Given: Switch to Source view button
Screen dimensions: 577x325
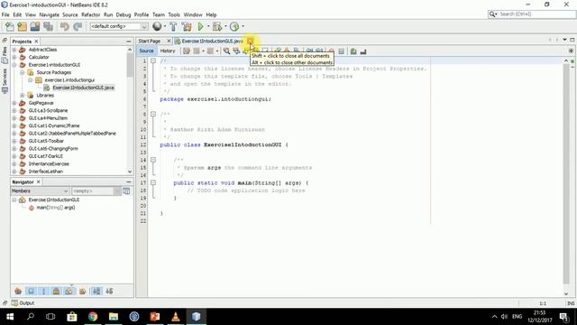Looking at the screenshot, I should [x=146, y=51].
